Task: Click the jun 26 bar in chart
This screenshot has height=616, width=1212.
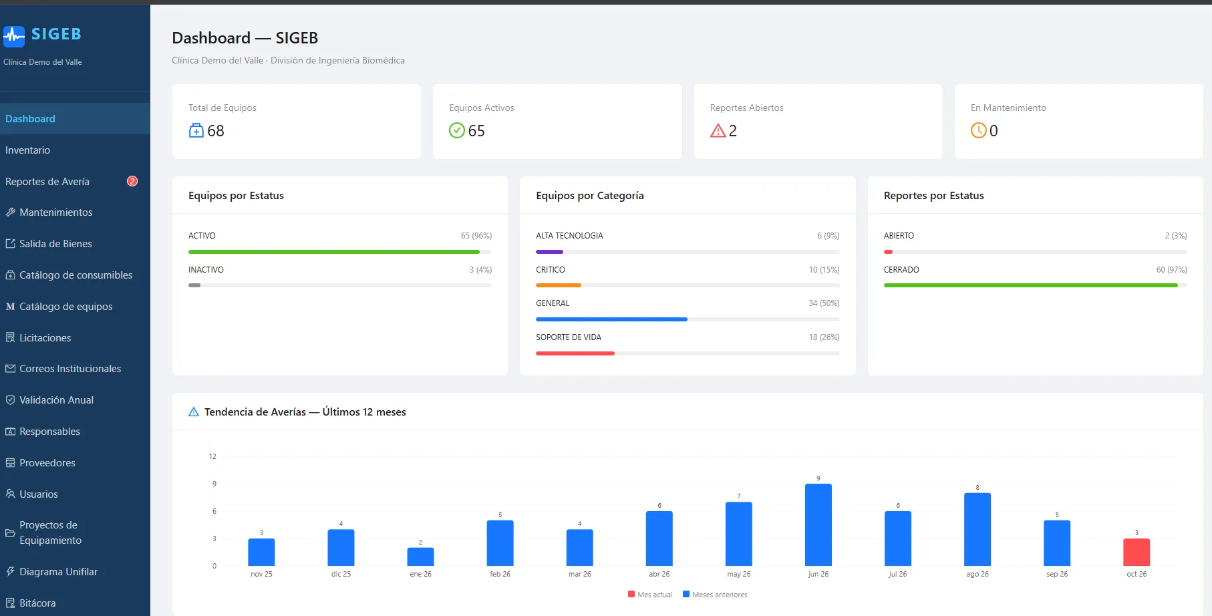Action: (818, 524)
